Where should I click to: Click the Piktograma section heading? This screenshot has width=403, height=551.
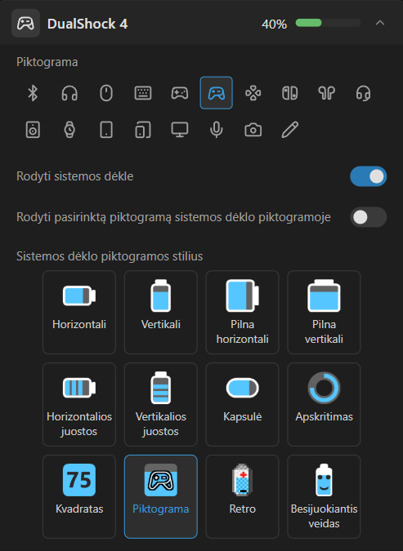point(47,62)
